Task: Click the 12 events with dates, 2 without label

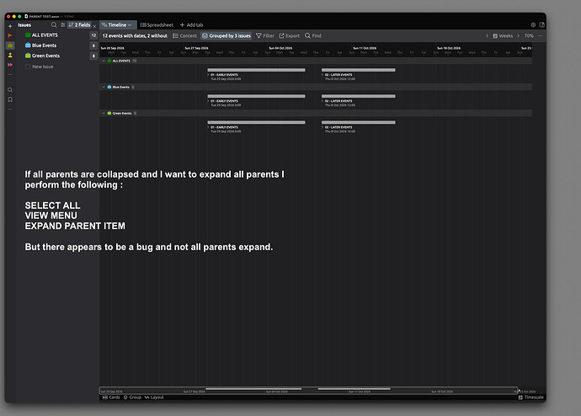Action: click(135, 36)
